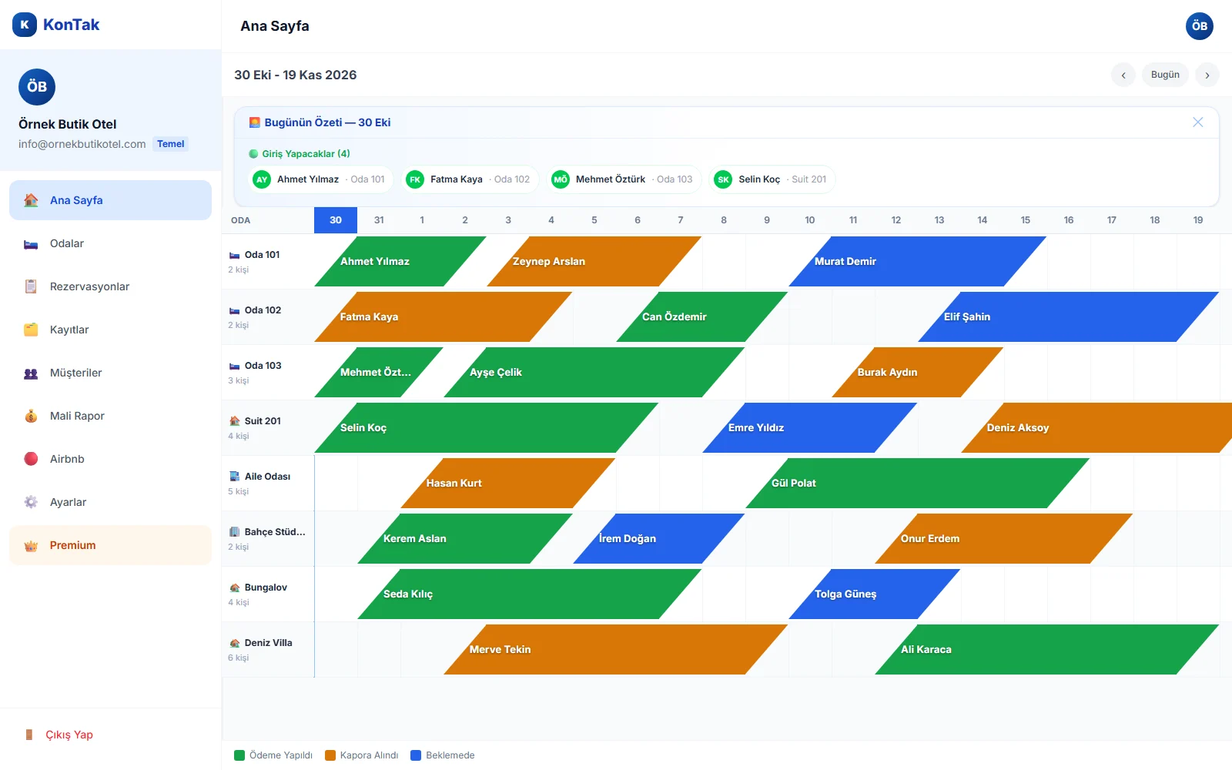
Task: Click the Çıkış Yap link
Action: [69, 735]
